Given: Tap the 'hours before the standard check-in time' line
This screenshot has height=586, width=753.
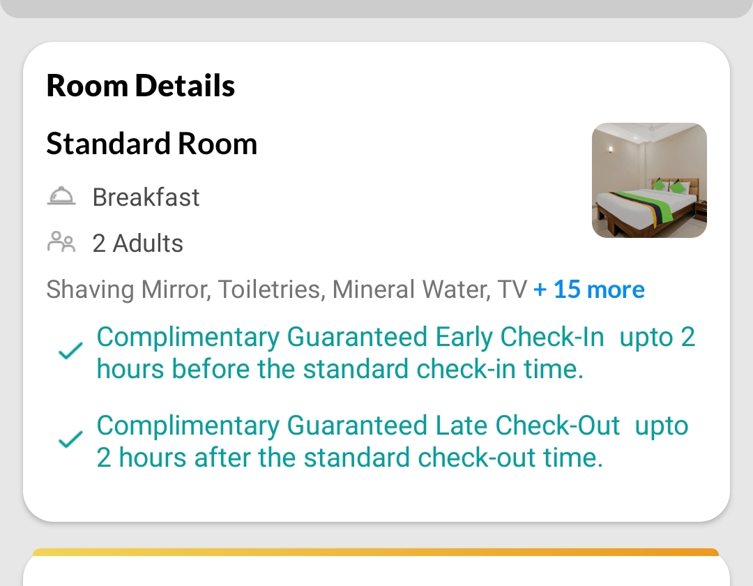Looking at the screenshot, I should (x=340, y=369).
